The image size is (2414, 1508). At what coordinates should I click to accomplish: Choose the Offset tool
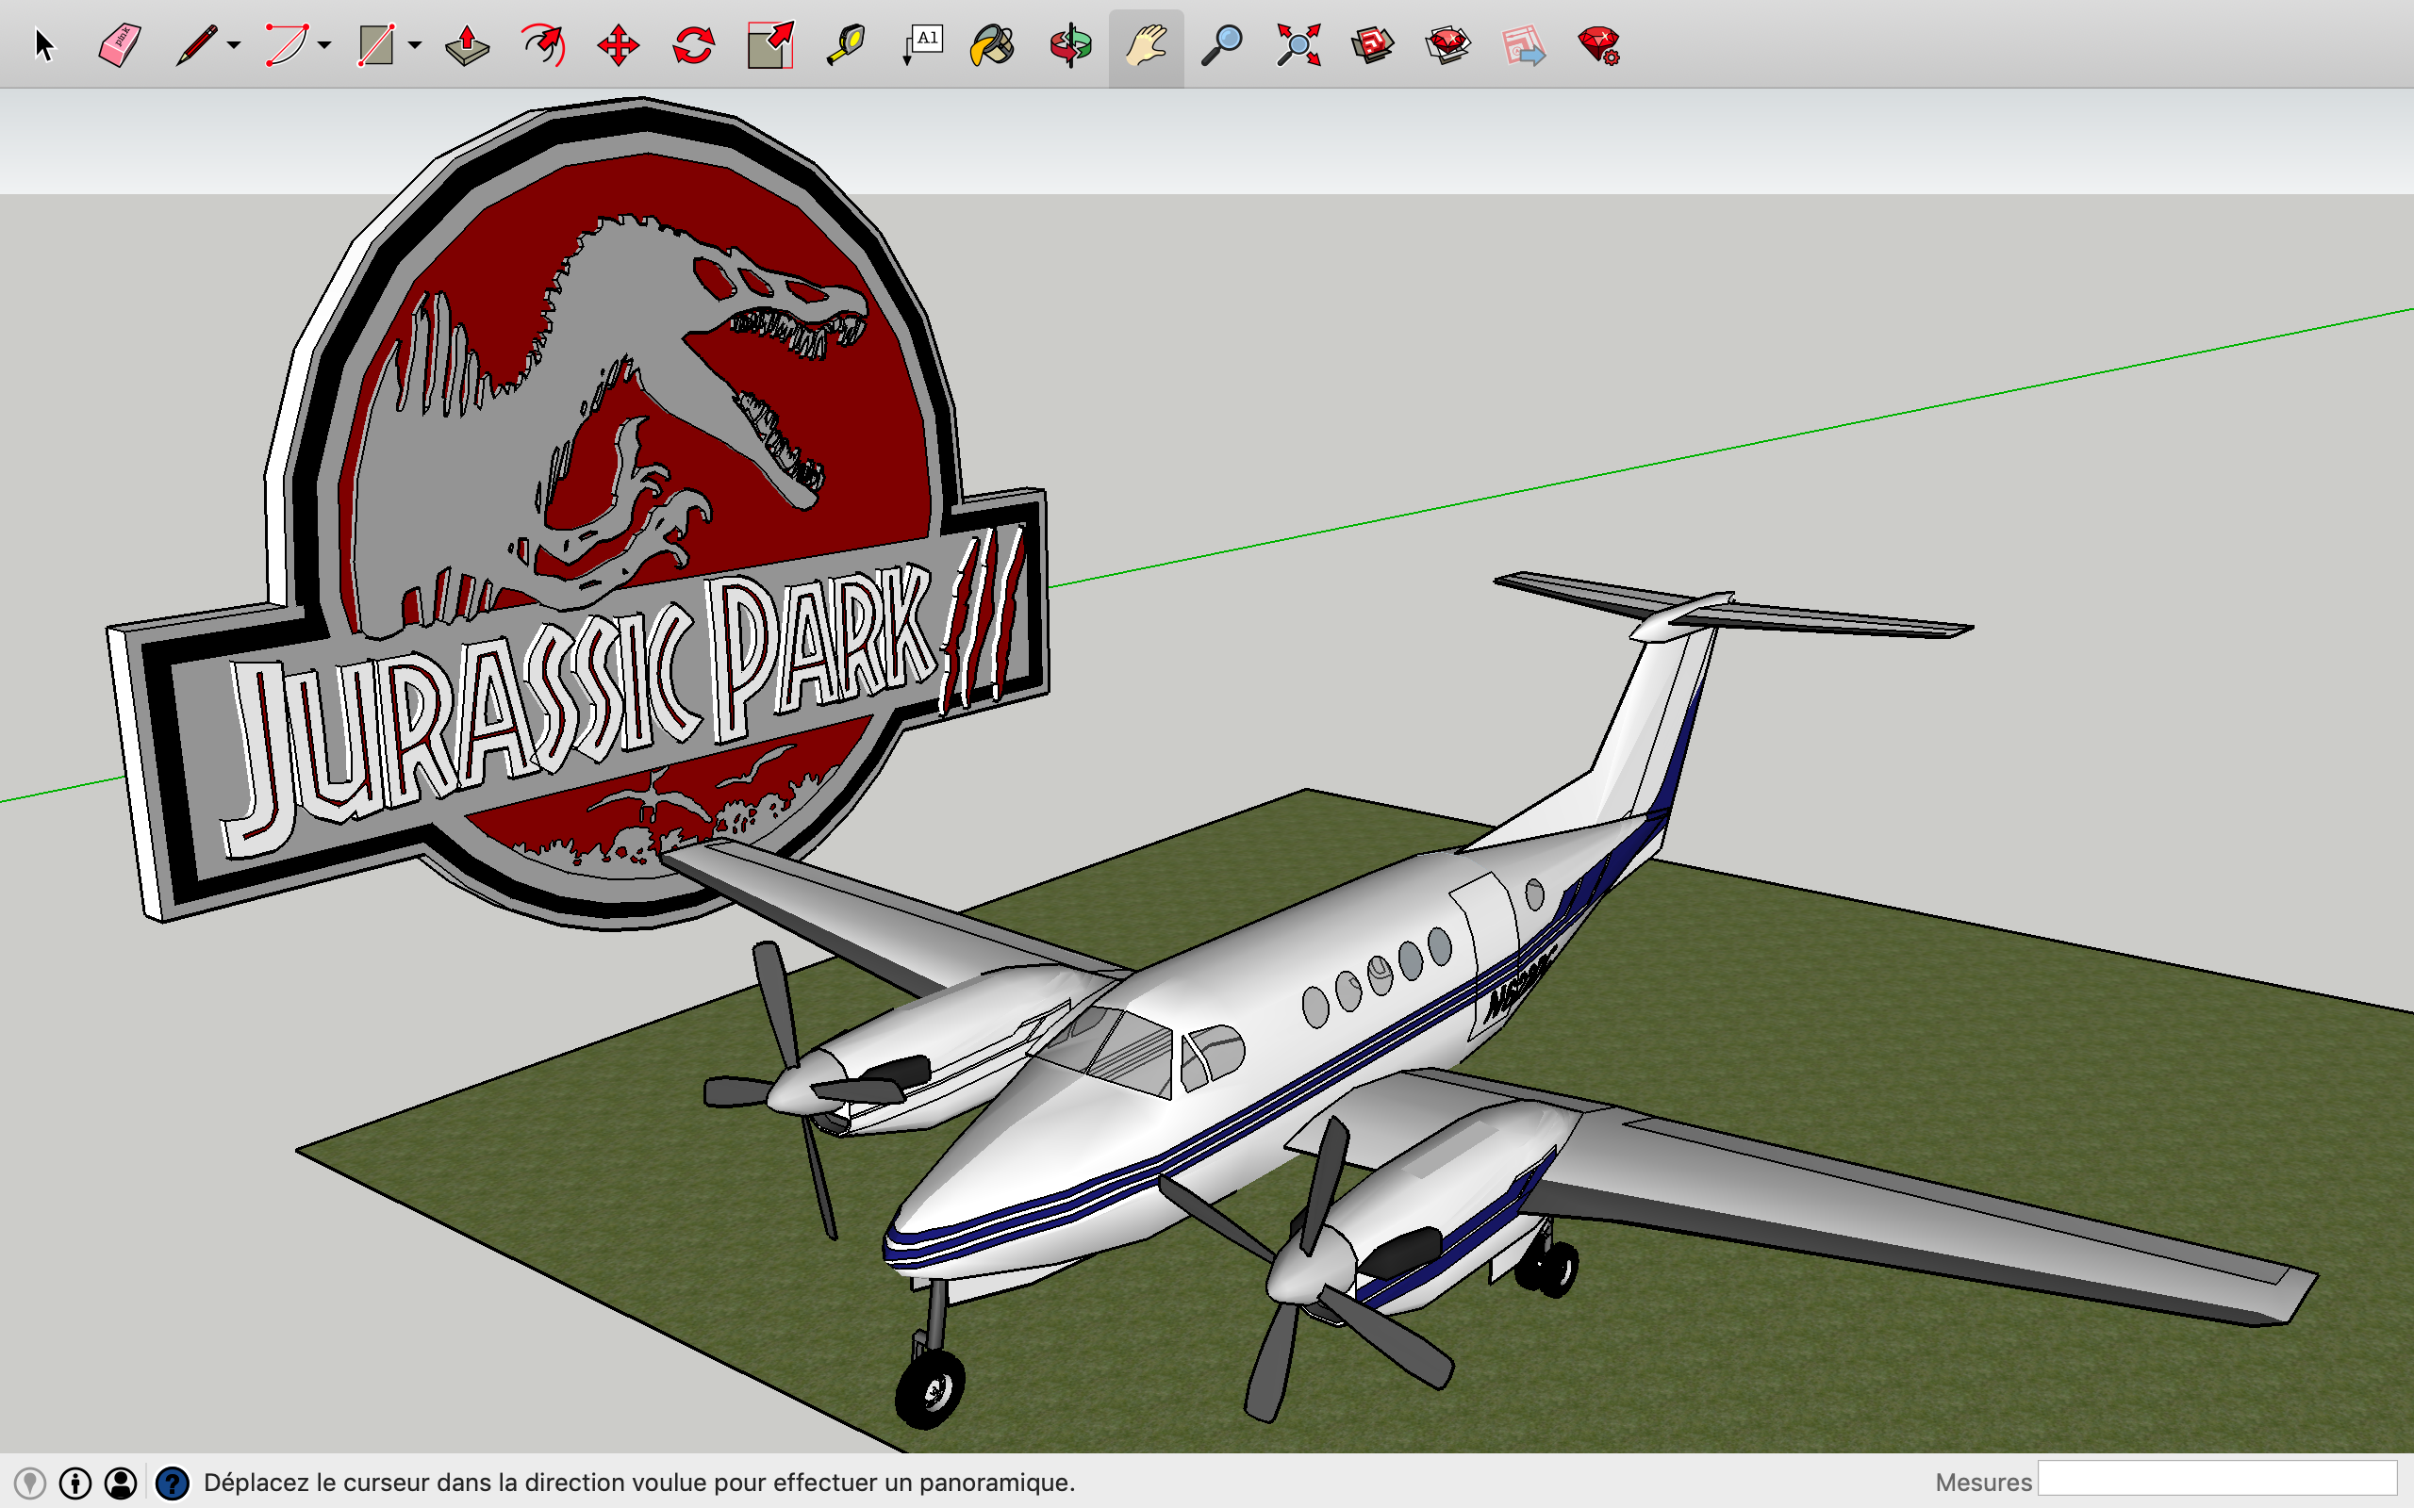click(x=544, y=46)
